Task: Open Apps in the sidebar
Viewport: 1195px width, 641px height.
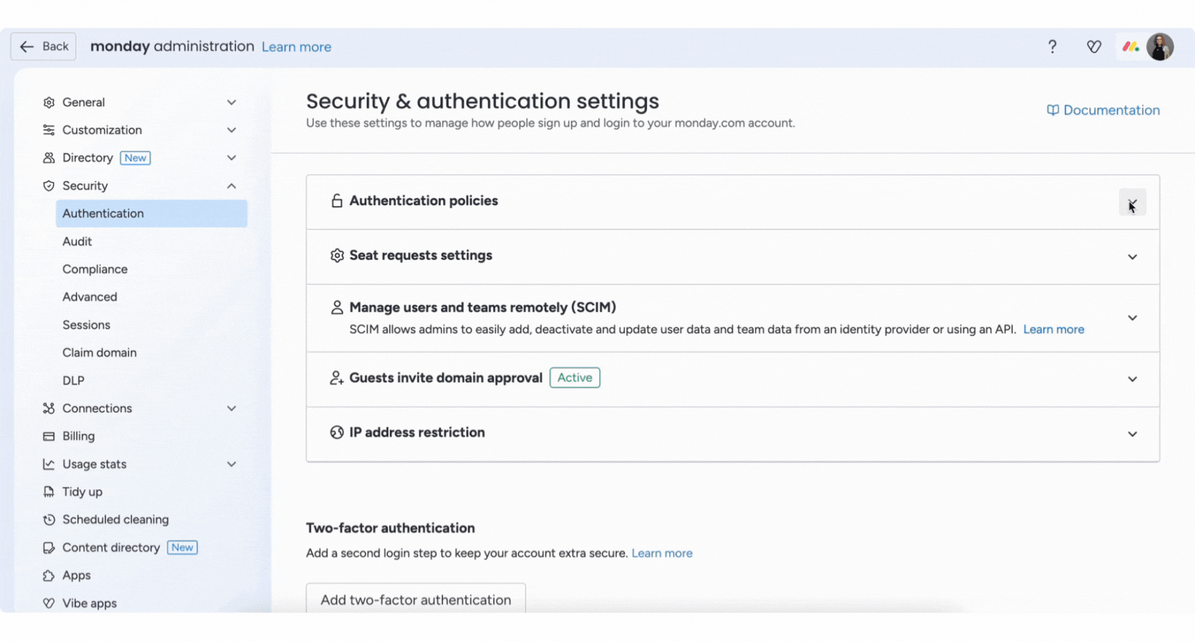Action: tap(76, 576)
